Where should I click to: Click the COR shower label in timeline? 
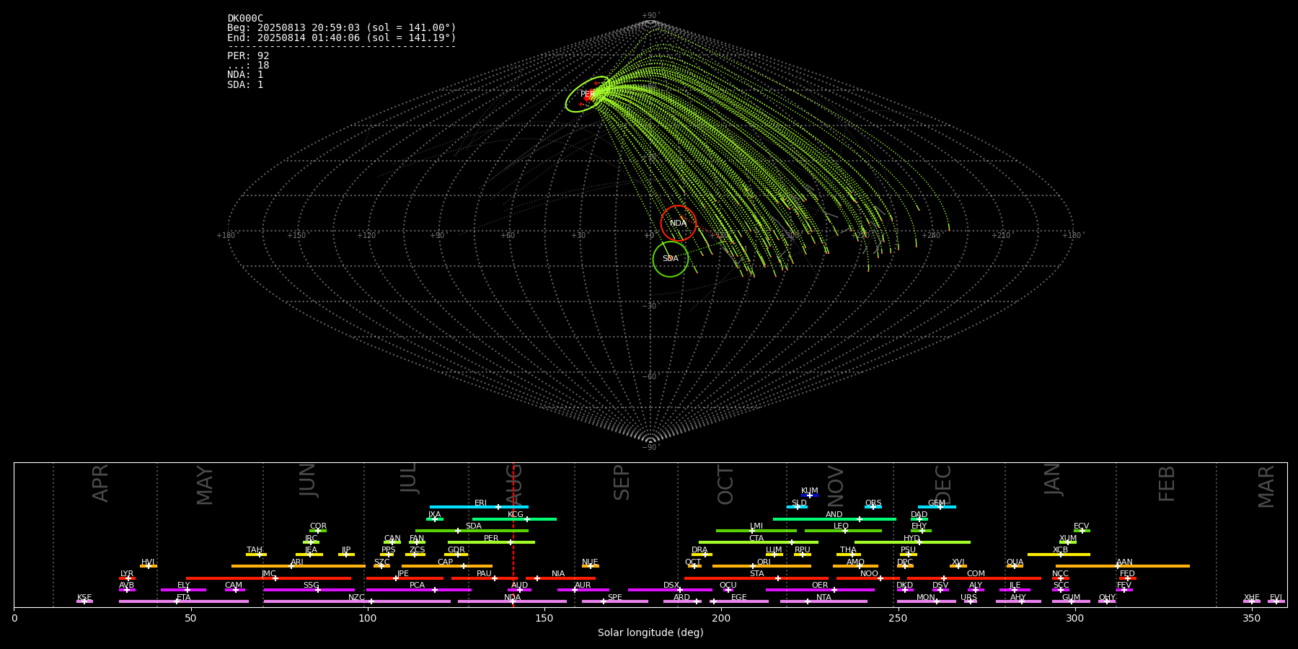pyautogui.click(x=318, y=526)
